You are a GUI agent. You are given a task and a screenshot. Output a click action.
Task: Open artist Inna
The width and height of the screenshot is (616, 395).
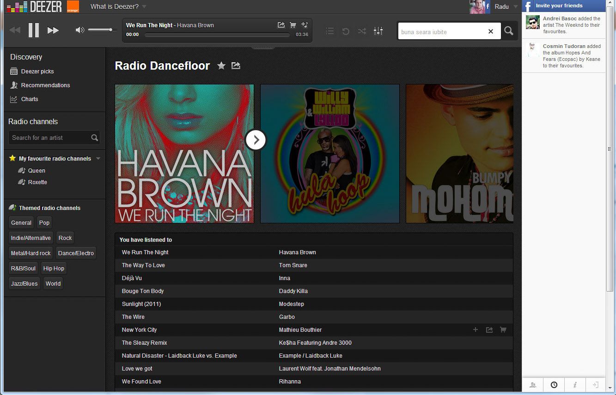[285, 278]
